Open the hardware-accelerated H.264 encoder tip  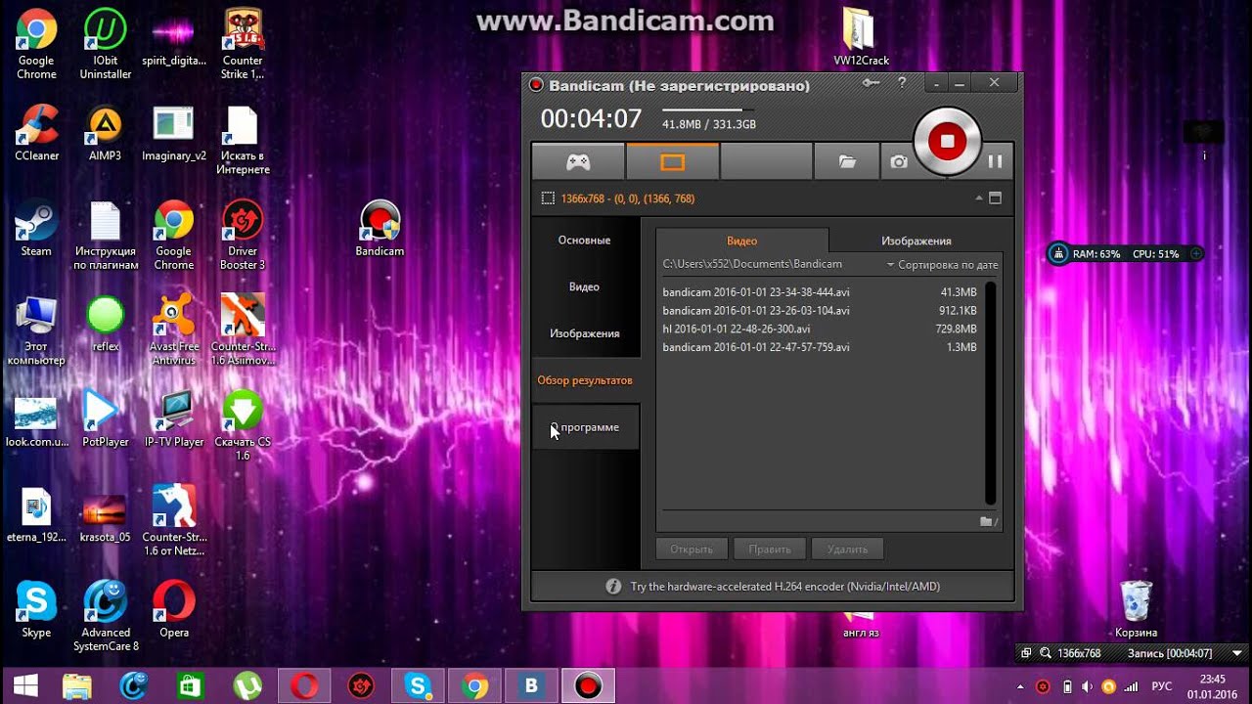tap(773, 587)
